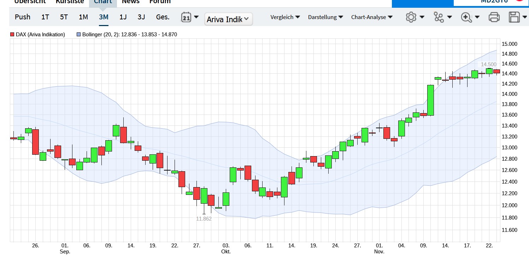
Task: Switch chart to 1T timeframe
Action: (45, 17)
